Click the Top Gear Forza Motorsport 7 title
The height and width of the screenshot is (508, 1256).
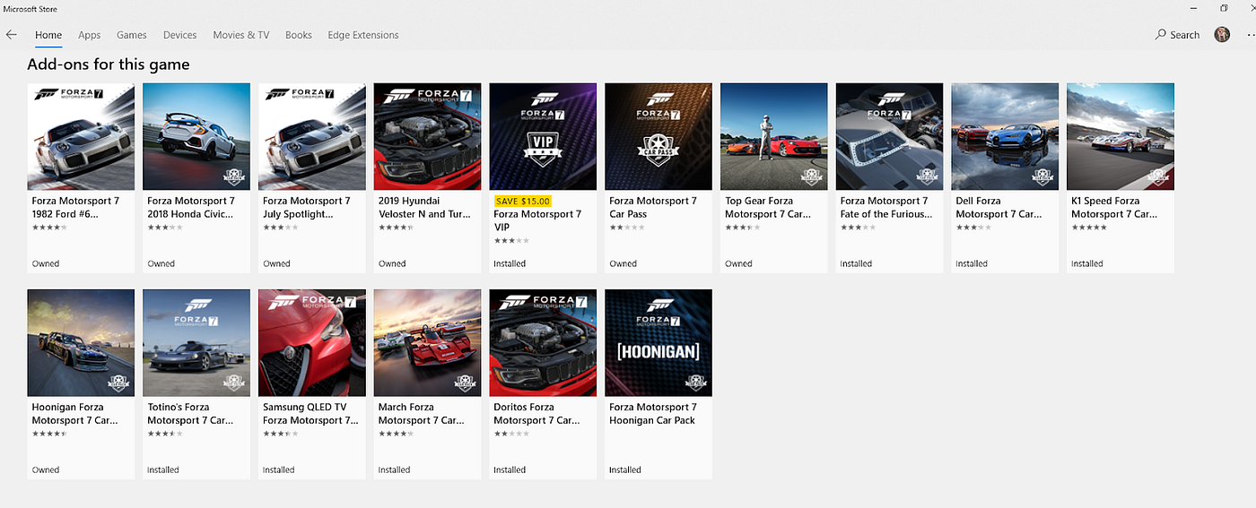(x=768, y=208)
